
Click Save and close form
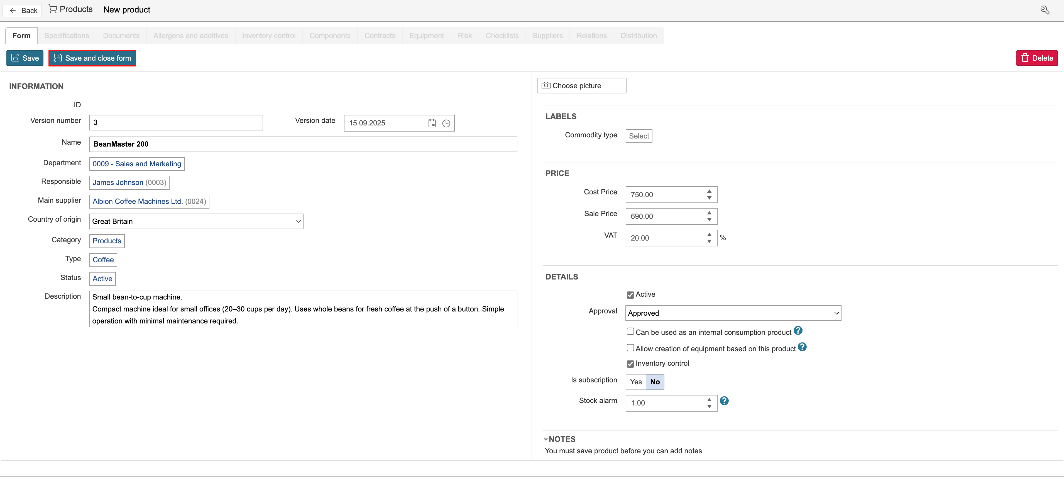pos(92,58)
